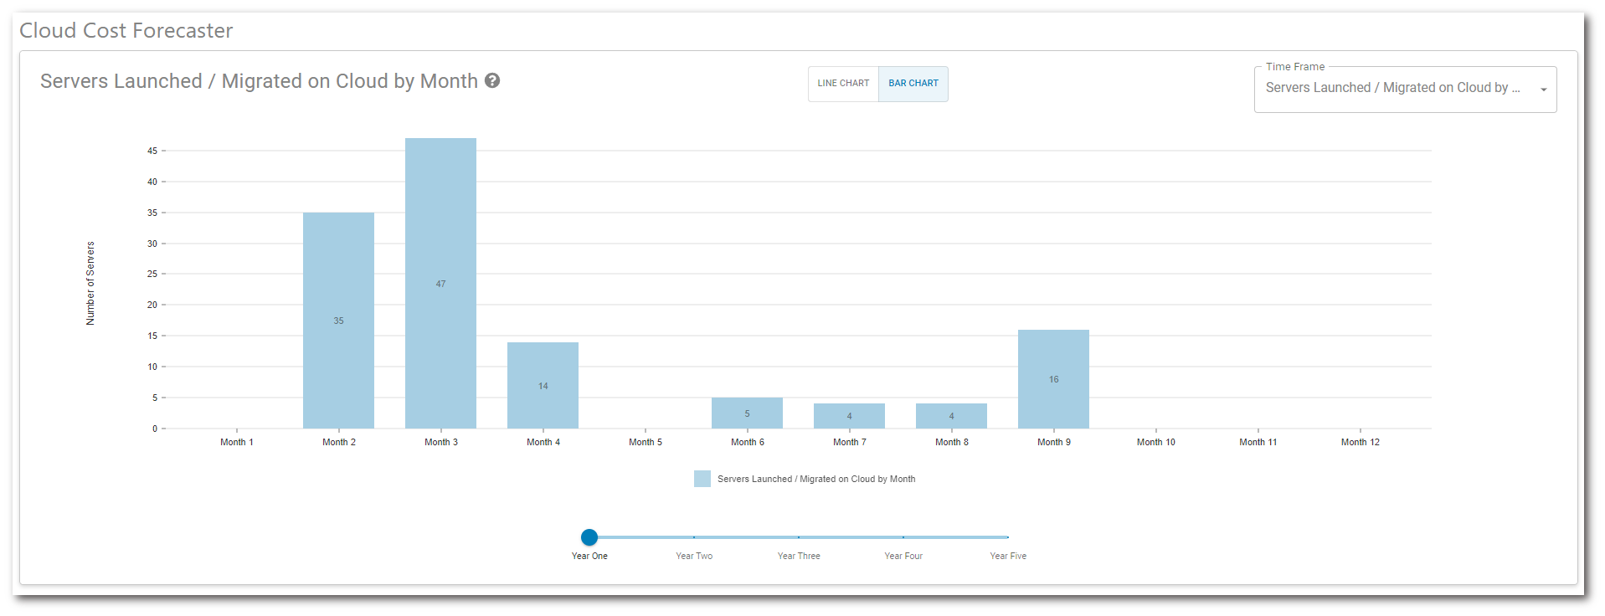Screen dimensions: 1605x616
Task: Click the Month 4 bar showing 14
Action: (x=543, y=385)
